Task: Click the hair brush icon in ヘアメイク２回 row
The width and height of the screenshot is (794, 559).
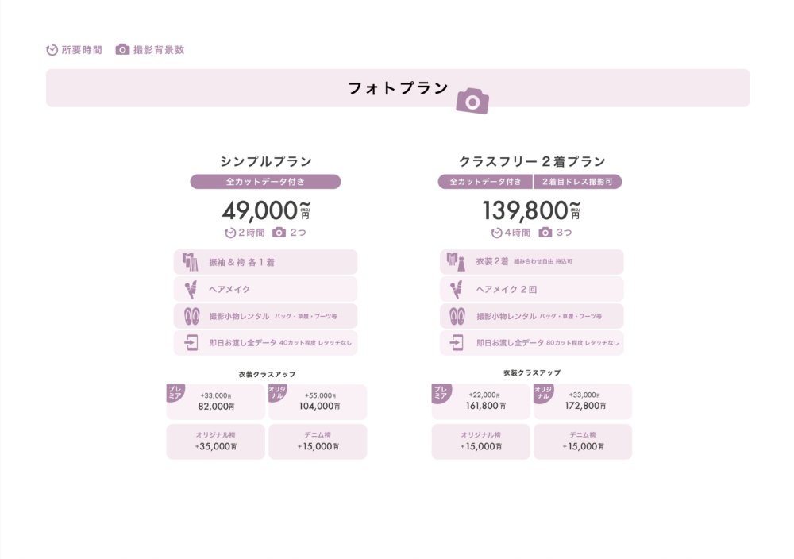Action: 457,289
